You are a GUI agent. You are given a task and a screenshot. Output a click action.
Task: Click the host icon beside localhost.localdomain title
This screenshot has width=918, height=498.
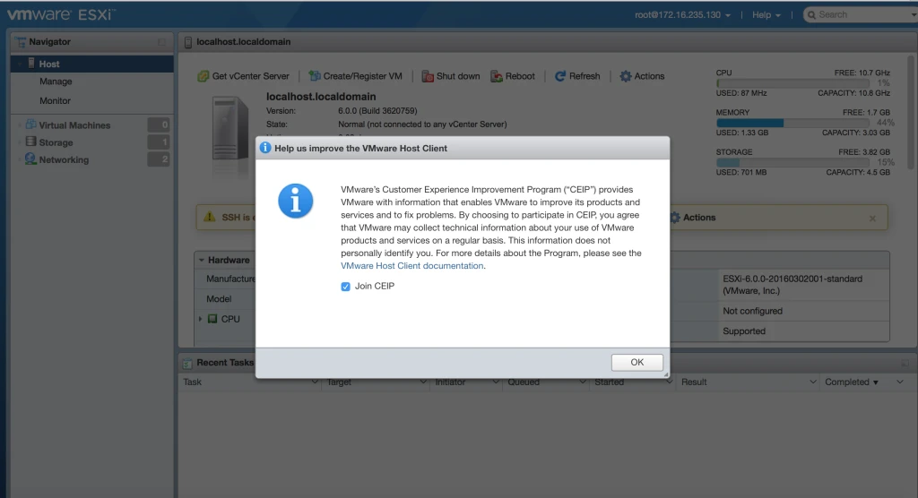188,42
